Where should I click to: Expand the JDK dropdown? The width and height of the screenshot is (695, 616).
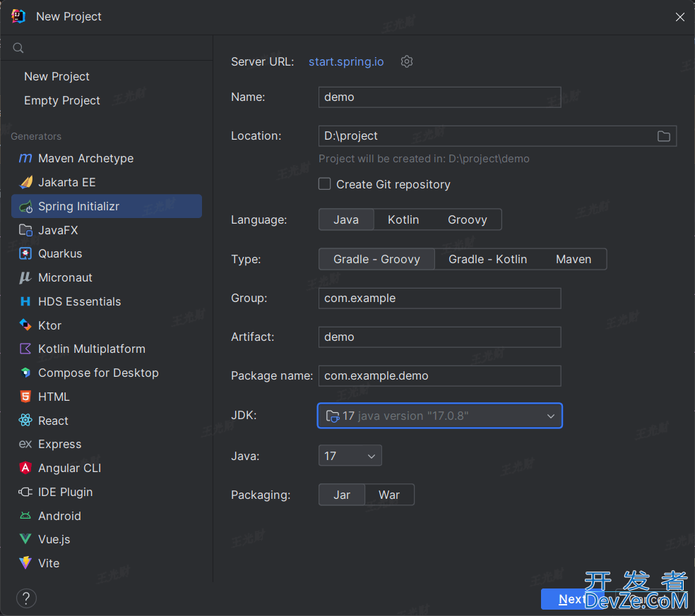[550, 416]
